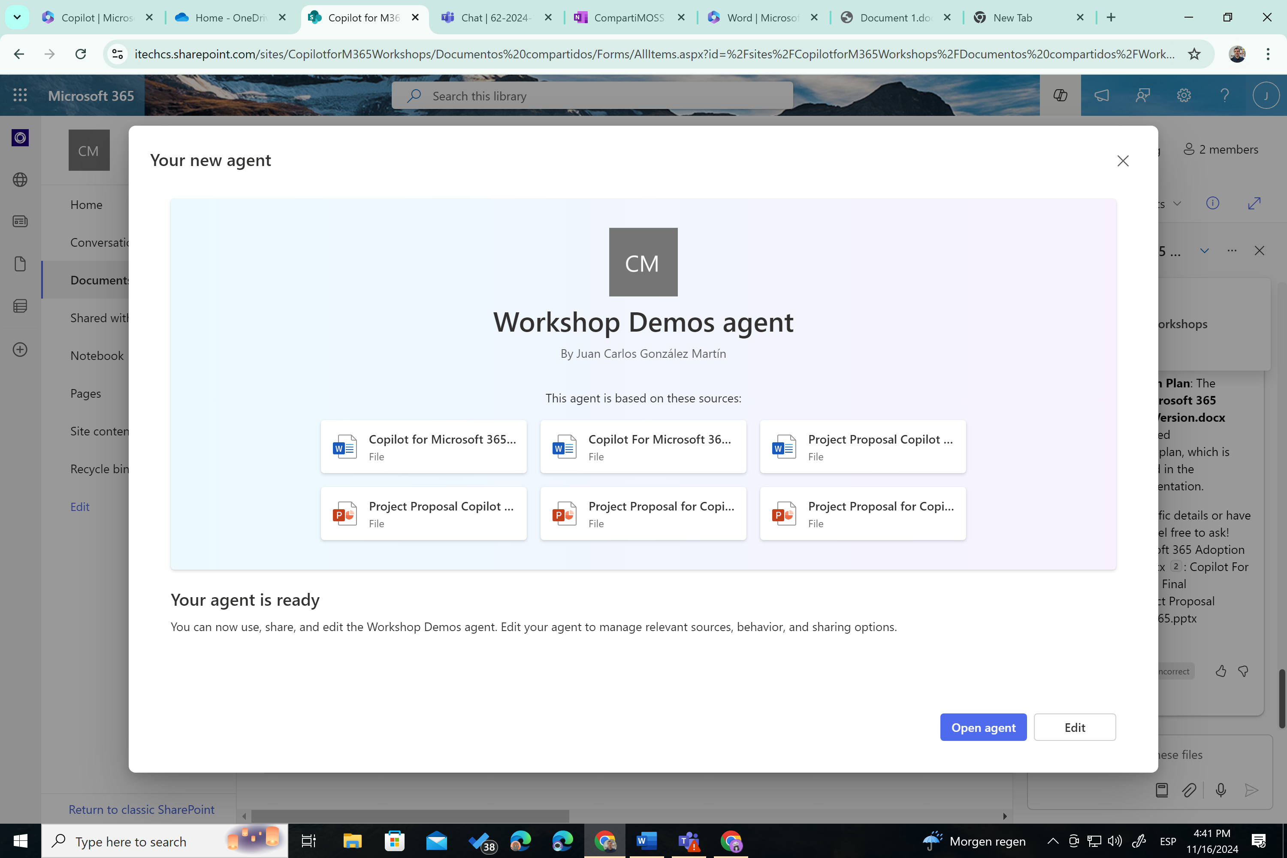The height and width of the screenshot is (858, 1287).
Task: Click the thumbs down feedback icon
Action: [1243, 671]
